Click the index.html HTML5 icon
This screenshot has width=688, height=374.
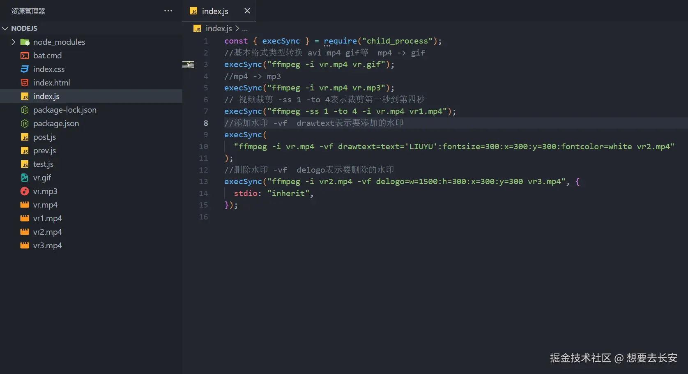point(25,83)
